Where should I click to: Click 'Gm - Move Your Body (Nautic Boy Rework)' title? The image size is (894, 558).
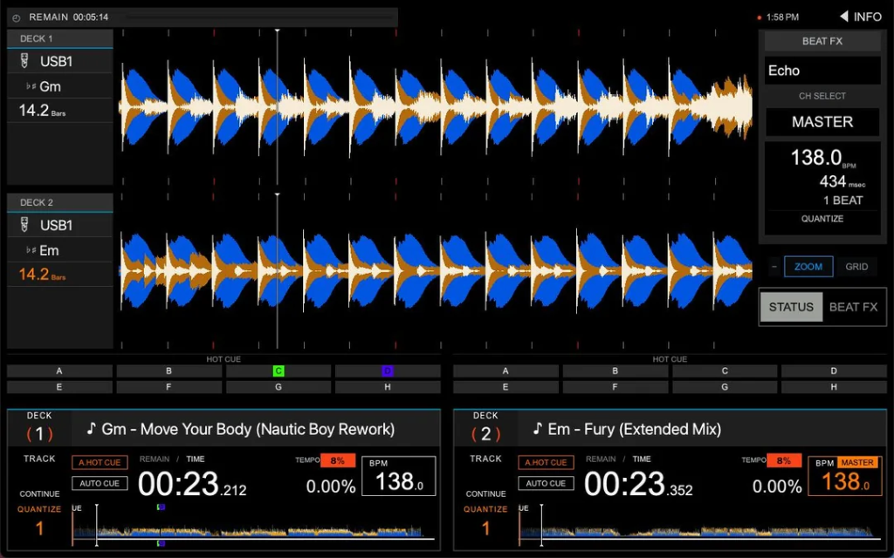248,429
